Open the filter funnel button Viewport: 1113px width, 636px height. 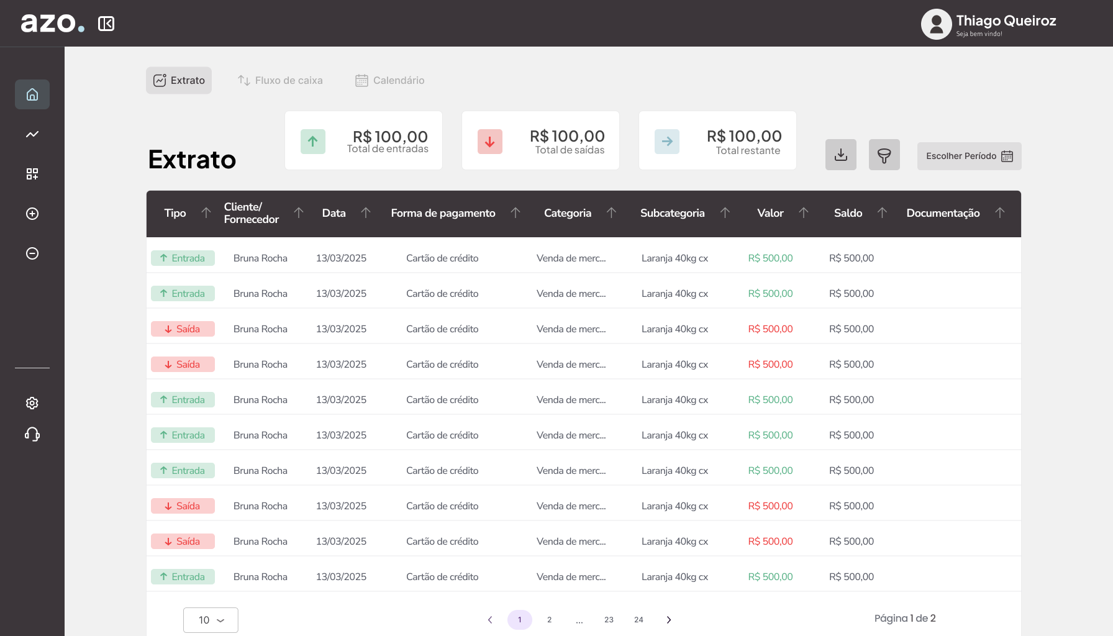pos(884,155)
